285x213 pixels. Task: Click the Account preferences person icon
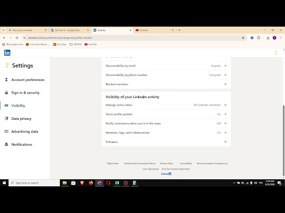(6, 79)
